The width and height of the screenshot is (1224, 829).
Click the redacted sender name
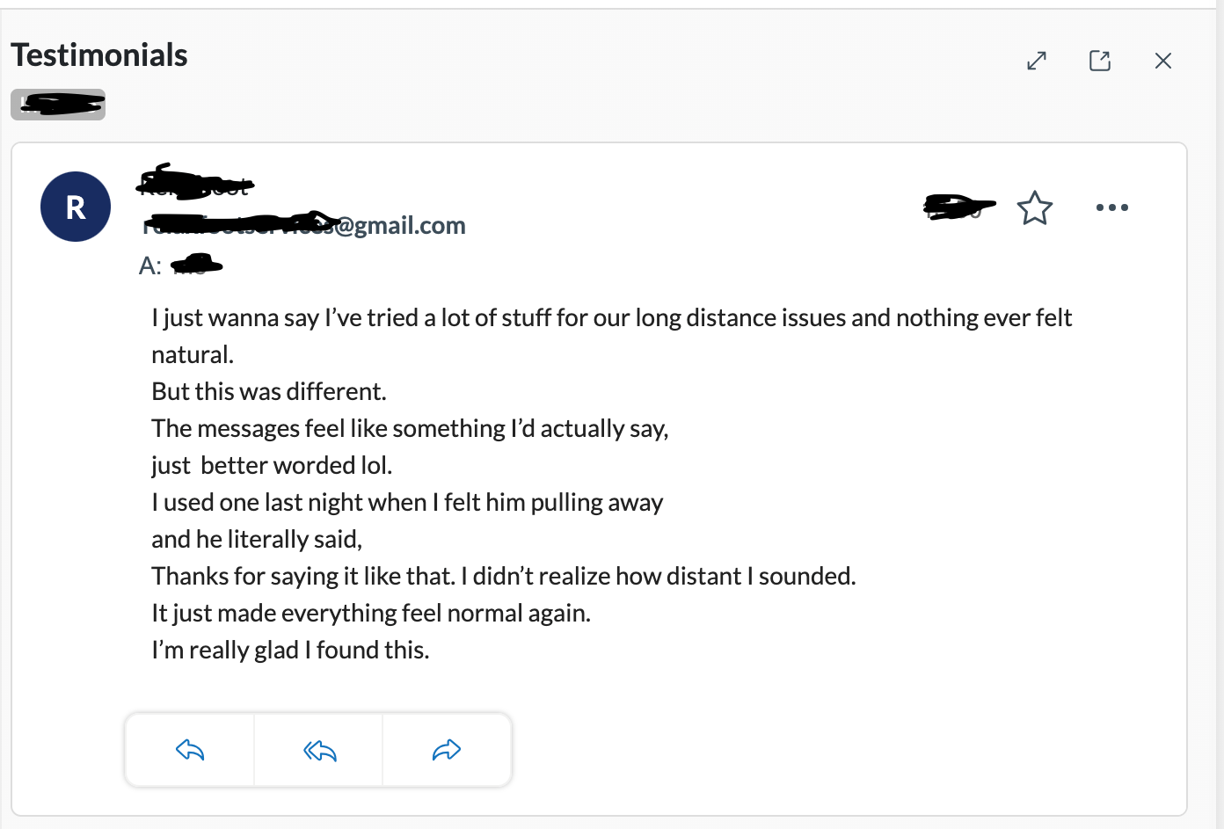pyautogui.click(x=195, y=183)
